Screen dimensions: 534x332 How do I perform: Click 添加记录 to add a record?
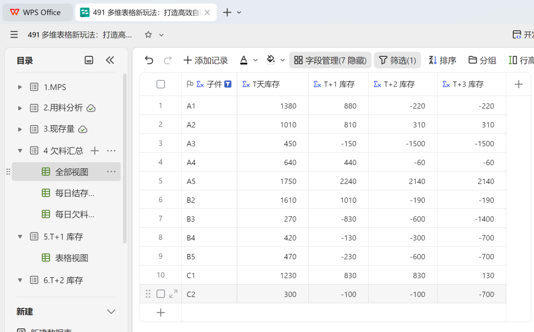click(x=205, y=60)
